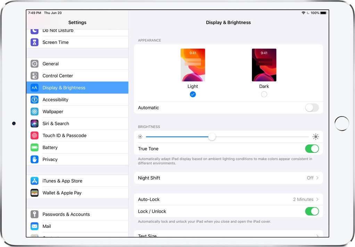Tap the Passwords & Accounts key icon
This screenshot has width=355, height=247.
click(34, 214)
